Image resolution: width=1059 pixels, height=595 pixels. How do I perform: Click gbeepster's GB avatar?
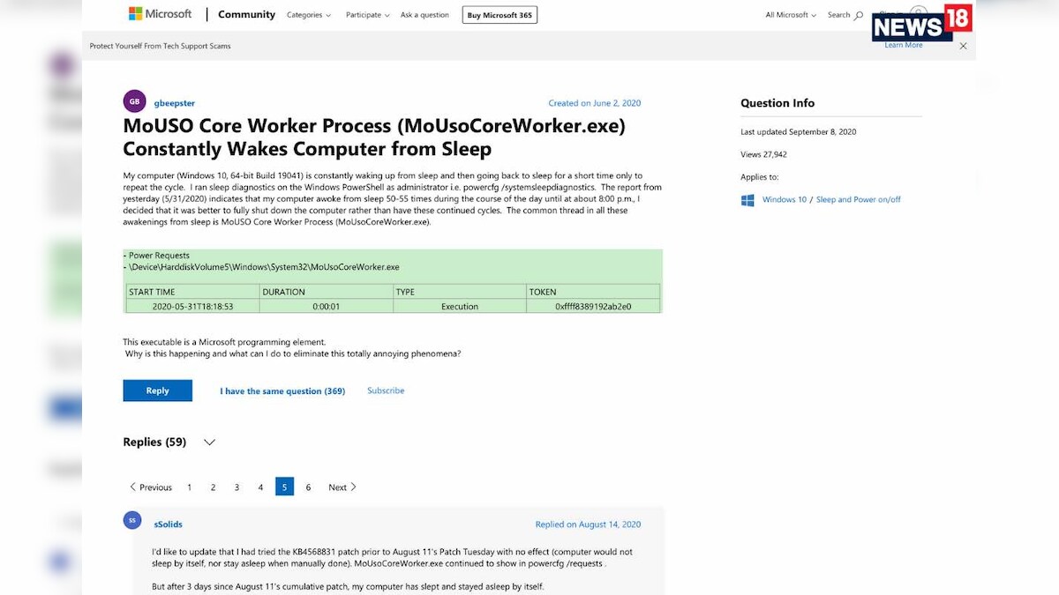[134, 101]
